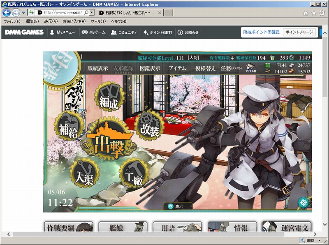The height and width of the screenshot is (245, 329).
Task: Click the horizontal scrollbar left arrow
Action: pyautogui.click(x=9, y=234)
